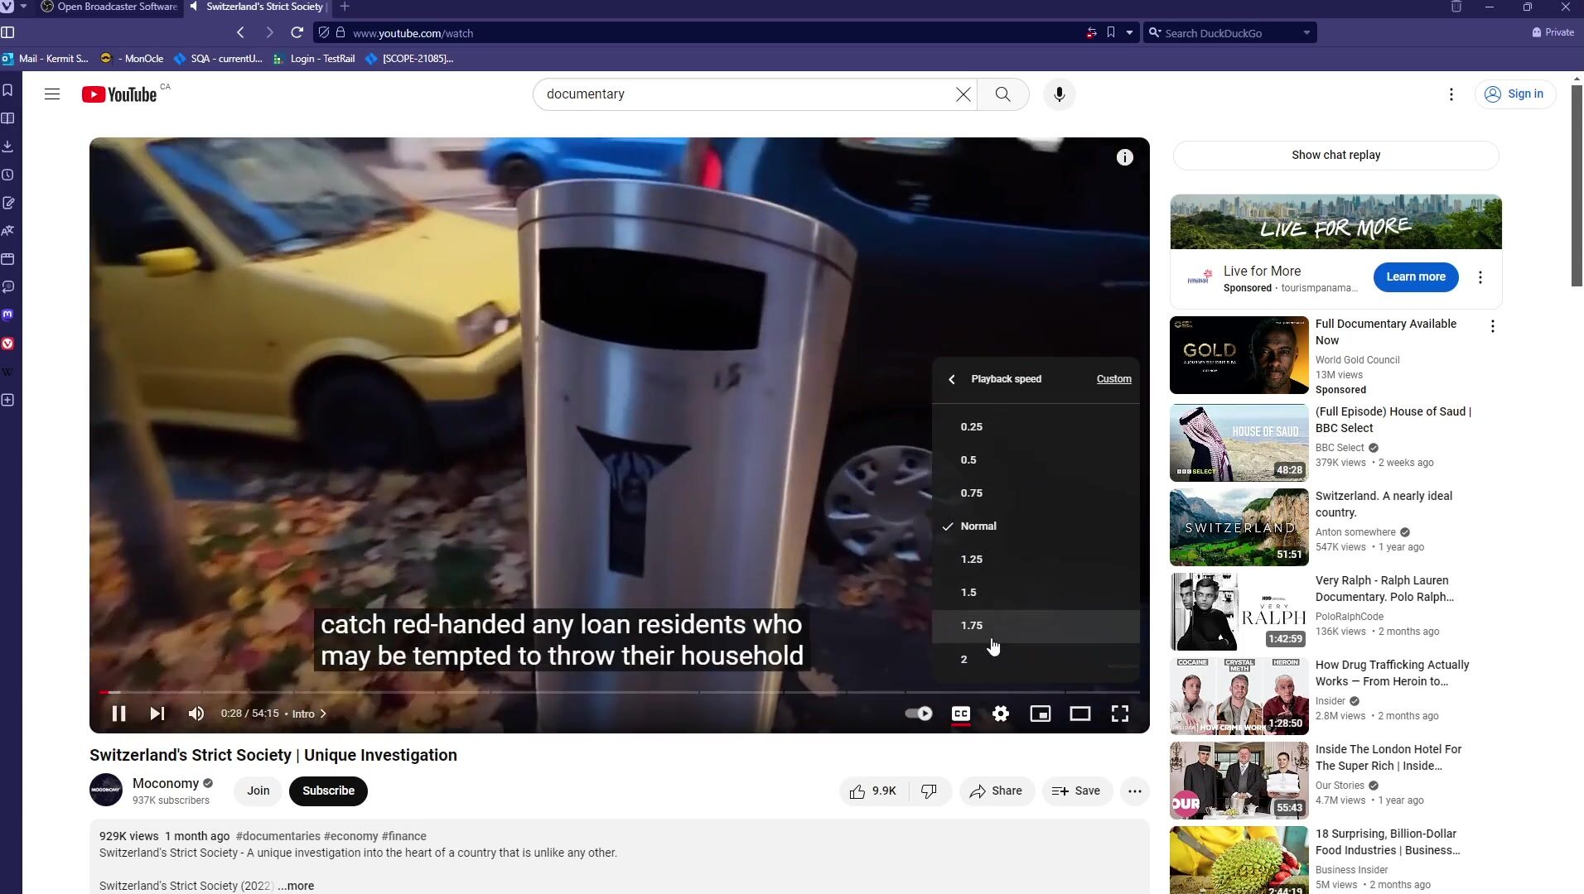The image size is (1584, 894).
Task: Skip to next video
Action: tap(157, 714)
